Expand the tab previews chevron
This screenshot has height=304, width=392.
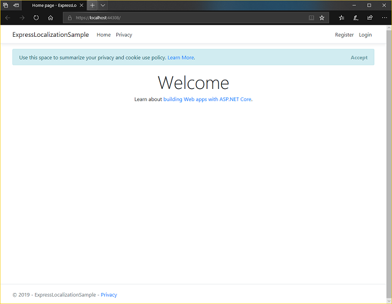103,5
